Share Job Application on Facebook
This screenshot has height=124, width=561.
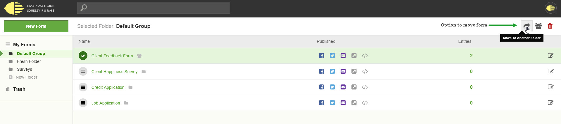(x=321, y=103)
